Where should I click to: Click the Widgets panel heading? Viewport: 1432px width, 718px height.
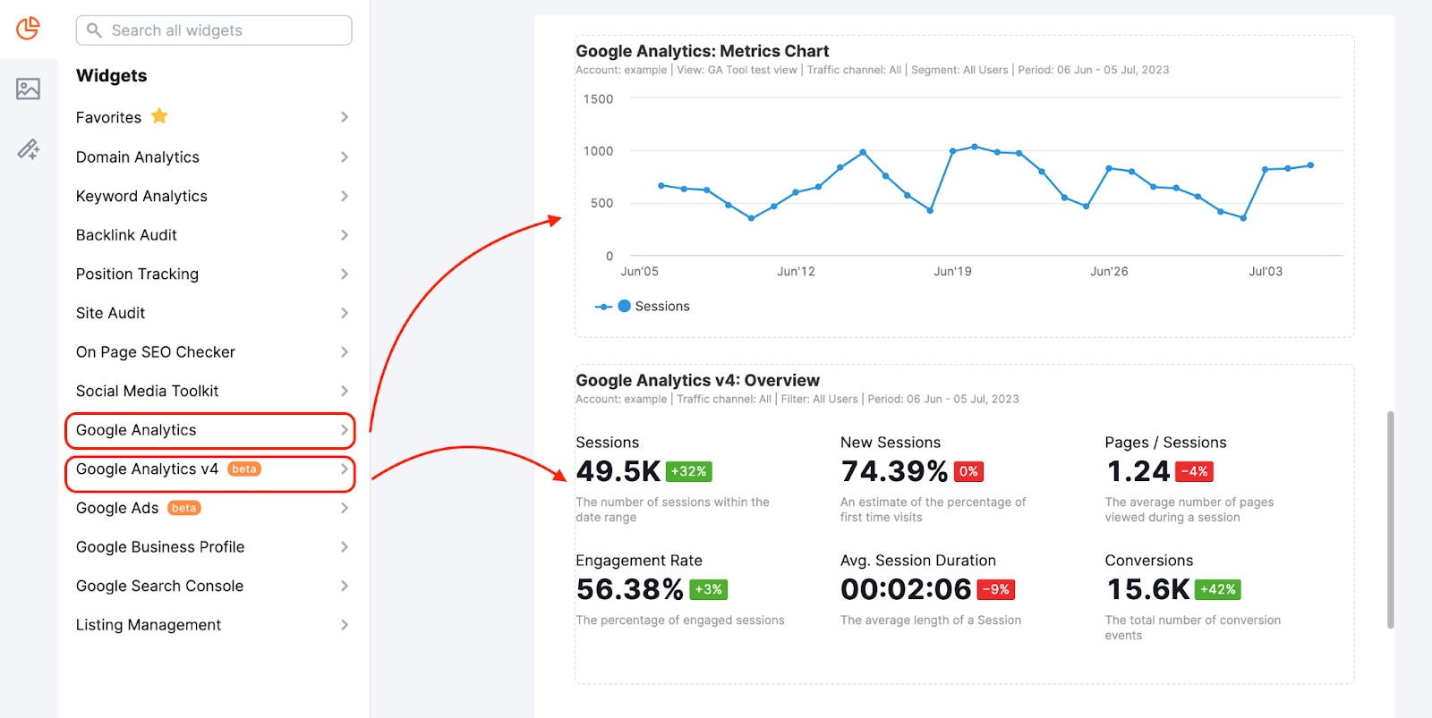(x=112, y=76)
